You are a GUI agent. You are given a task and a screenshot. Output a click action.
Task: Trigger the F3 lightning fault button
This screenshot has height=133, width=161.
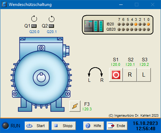[x=75, y=106]
